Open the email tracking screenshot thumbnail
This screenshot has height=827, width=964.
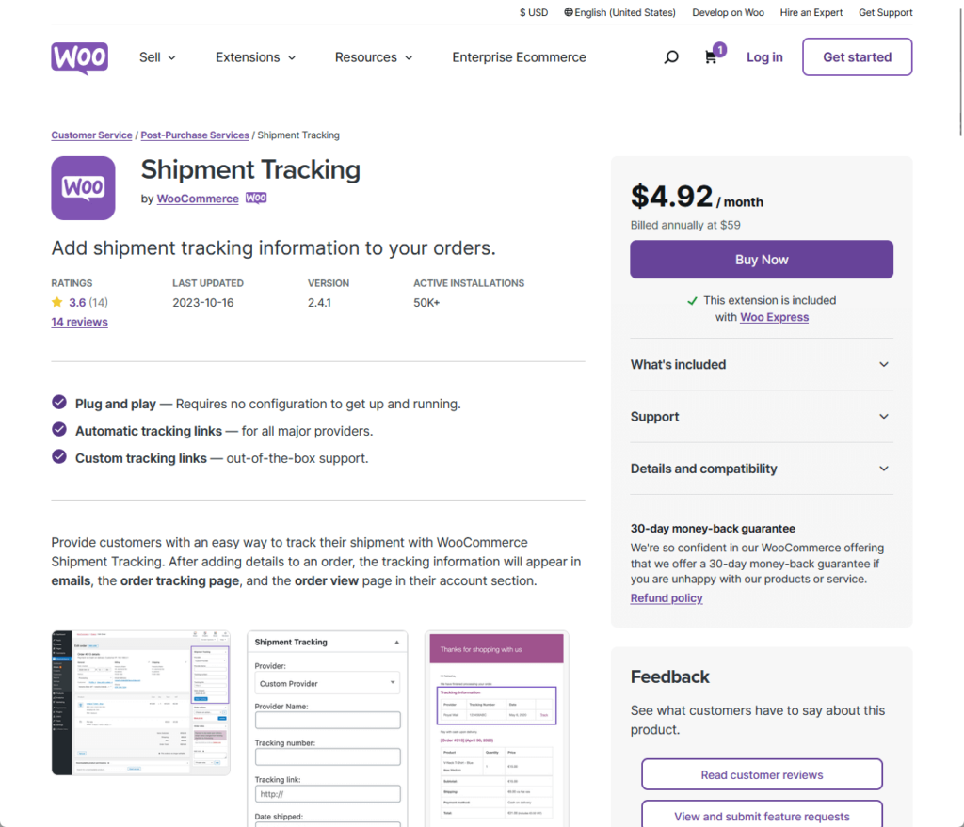497,729
